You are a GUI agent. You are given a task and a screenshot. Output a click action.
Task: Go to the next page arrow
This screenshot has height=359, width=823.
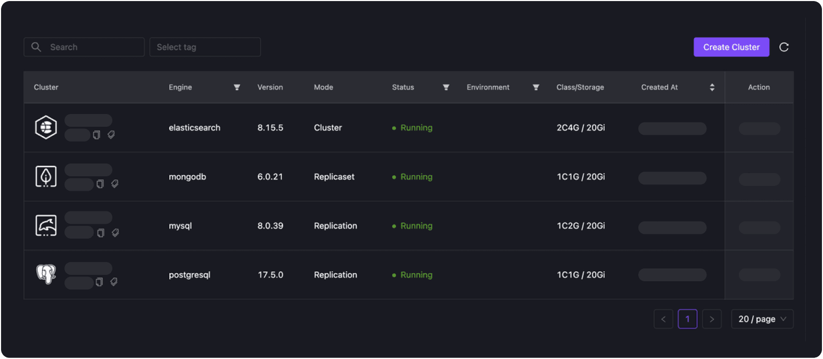coord(712,319)
